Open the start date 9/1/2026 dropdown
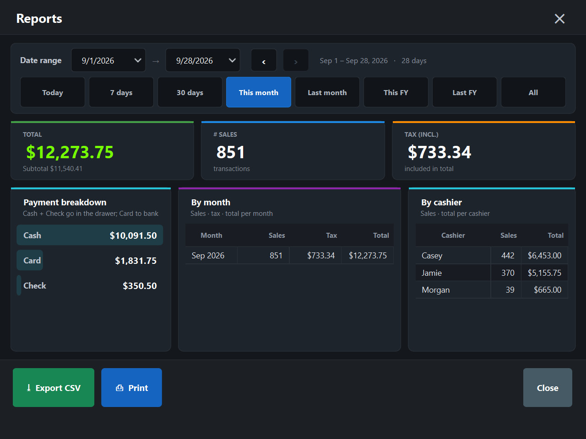The height and width of the screenshot is (439, 586). click(x=109, y=60)
